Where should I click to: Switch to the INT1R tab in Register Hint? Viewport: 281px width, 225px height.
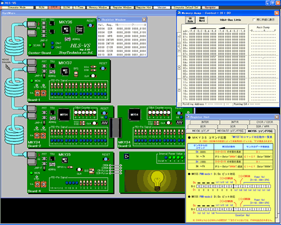234,122
